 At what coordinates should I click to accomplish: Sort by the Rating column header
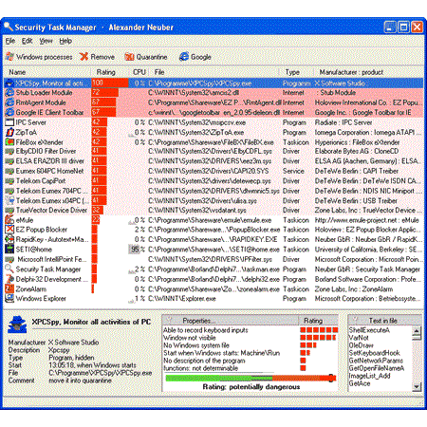click(110, 72)
